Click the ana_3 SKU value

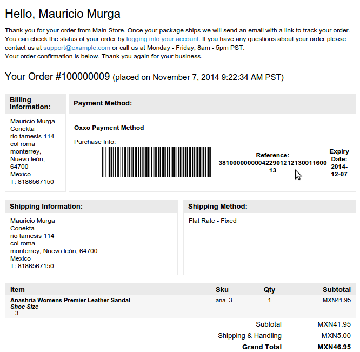pos(224,300)
